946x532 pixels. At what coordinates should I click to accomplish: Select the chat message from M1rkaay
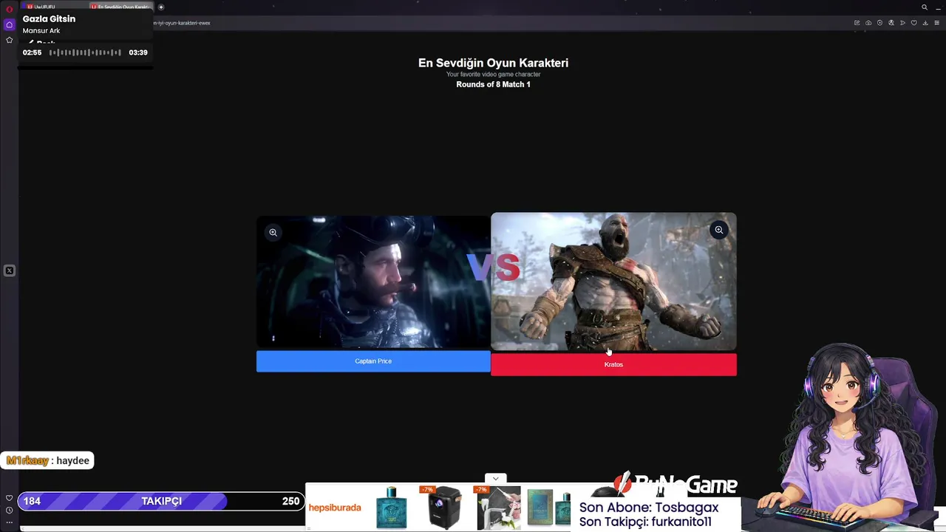click(48, 460)
